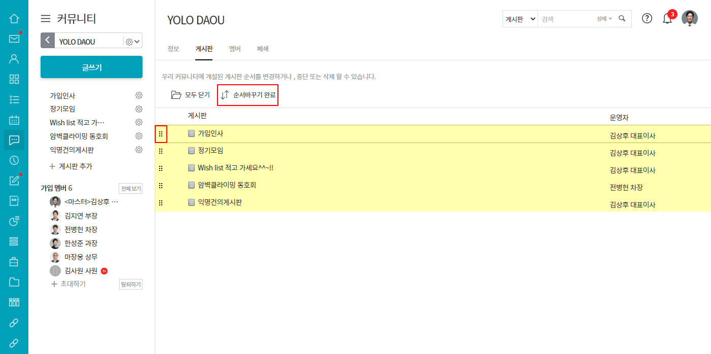Open the help question mark icon
The image size is (711, 354).
pyautogui.click(x=647, y=19)
